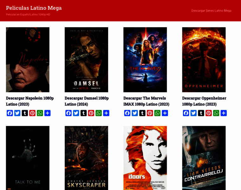Share Napoleón post on Facebook
Viewport: 241px width, 190px height.
pos(10,113)
